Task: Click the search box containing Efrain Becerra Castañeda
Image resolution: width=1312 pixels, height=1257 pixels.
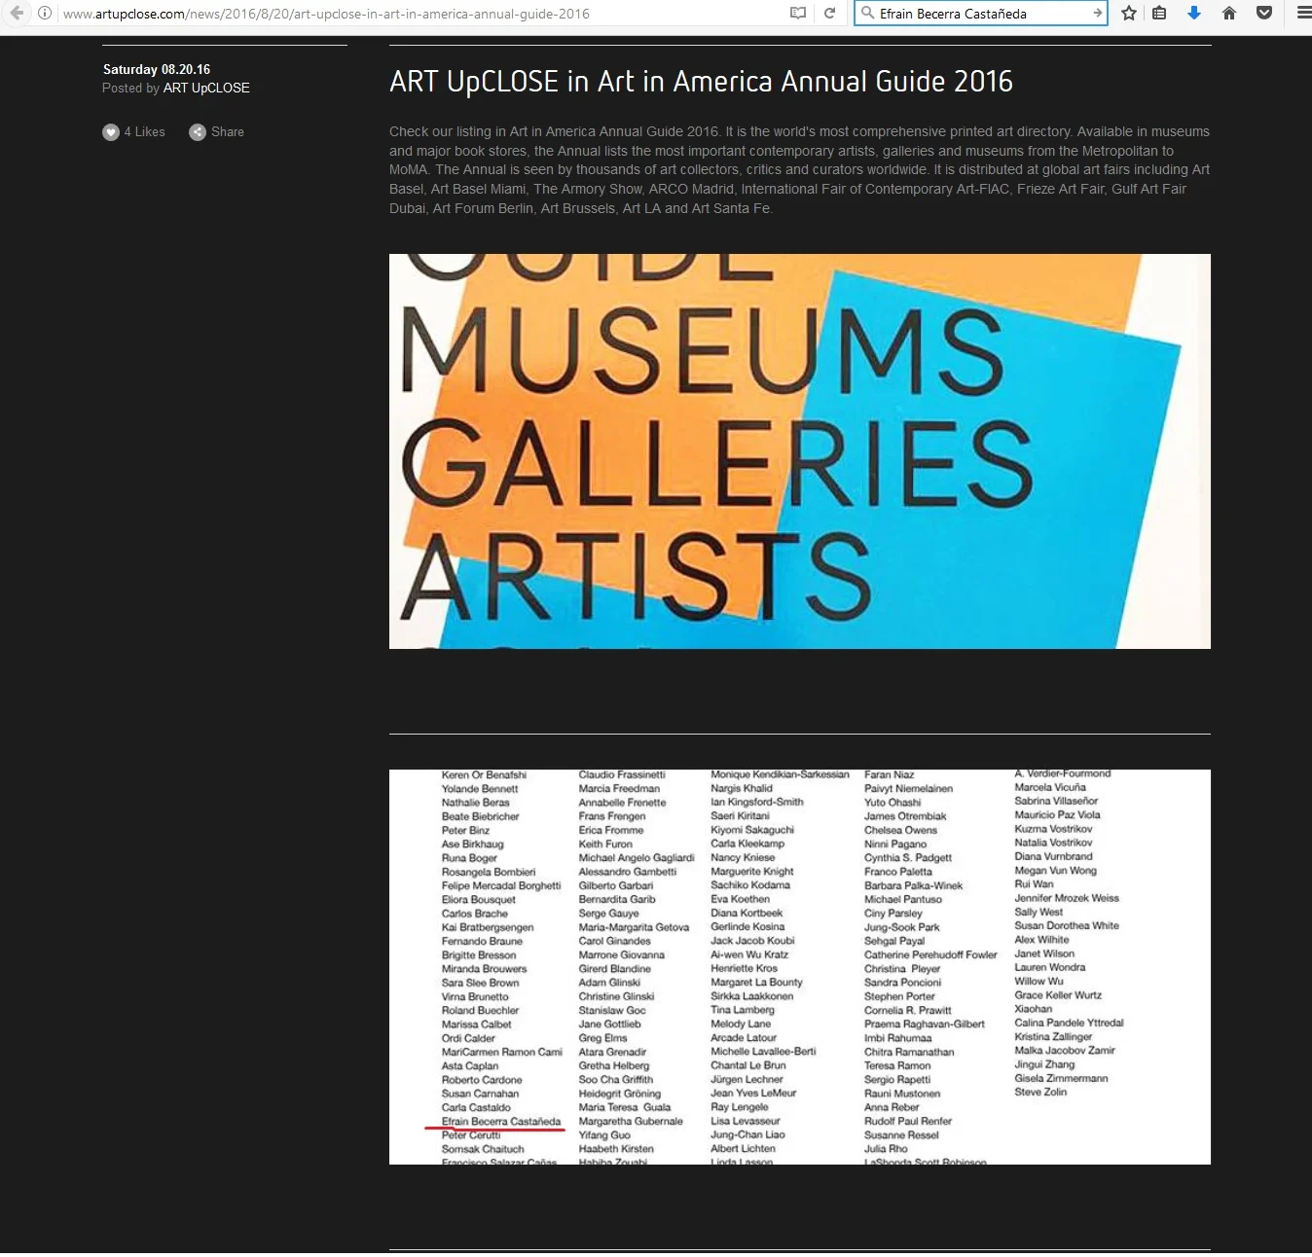Action: [x=981, y=14]
